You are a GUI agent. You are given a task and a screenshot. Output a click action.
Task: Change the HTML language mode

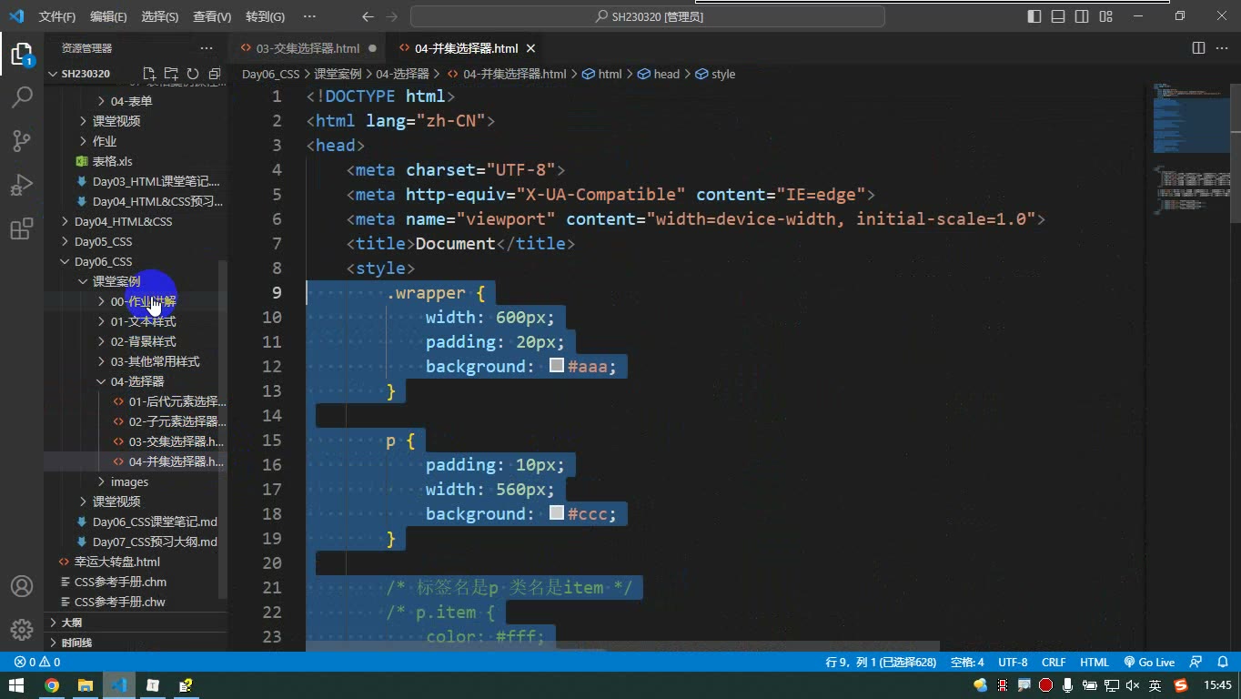click(1095, 663)
